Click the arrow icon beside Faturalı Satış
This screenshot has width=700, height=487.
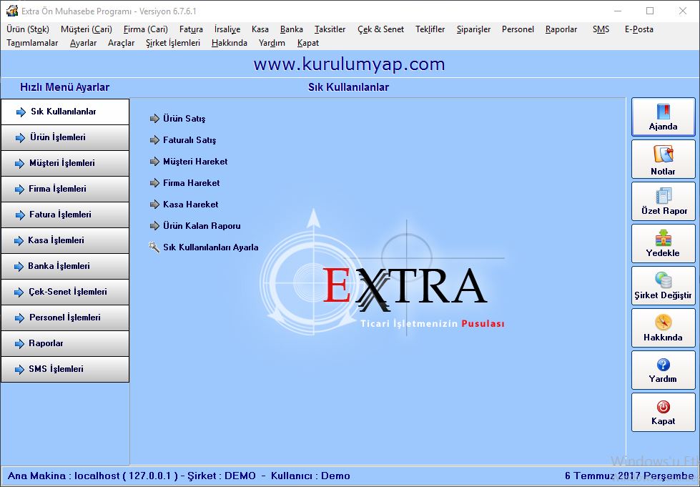point(154,140)
